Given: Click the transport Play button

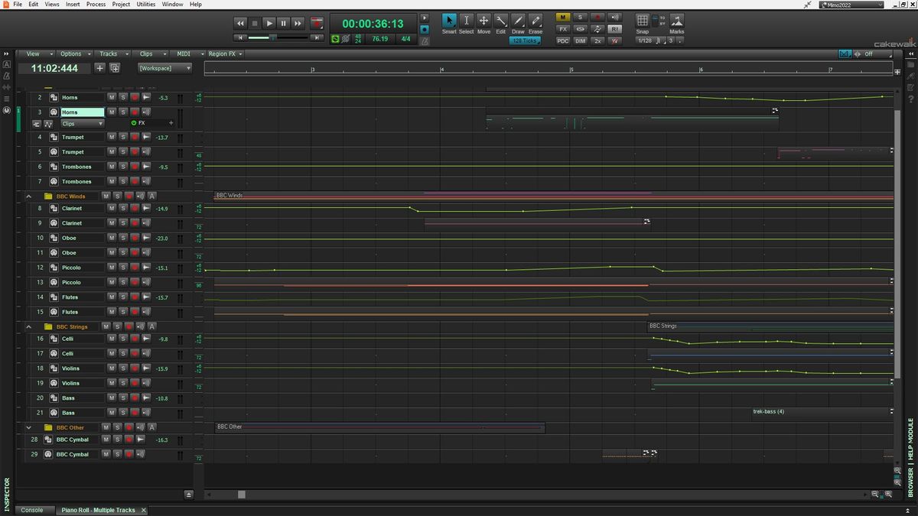Looking at the screenshot, I should pyautogui.click(x=269, y=24).
